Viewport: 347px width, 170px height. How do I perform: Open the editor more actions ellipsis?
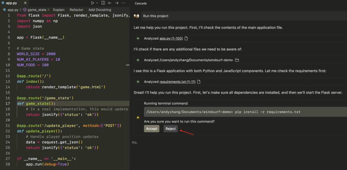coord(123,3)
